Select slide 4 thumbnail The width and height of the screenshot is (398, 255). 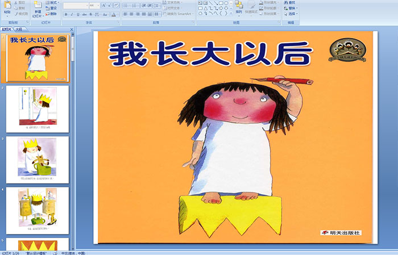(x=38, y=211)
